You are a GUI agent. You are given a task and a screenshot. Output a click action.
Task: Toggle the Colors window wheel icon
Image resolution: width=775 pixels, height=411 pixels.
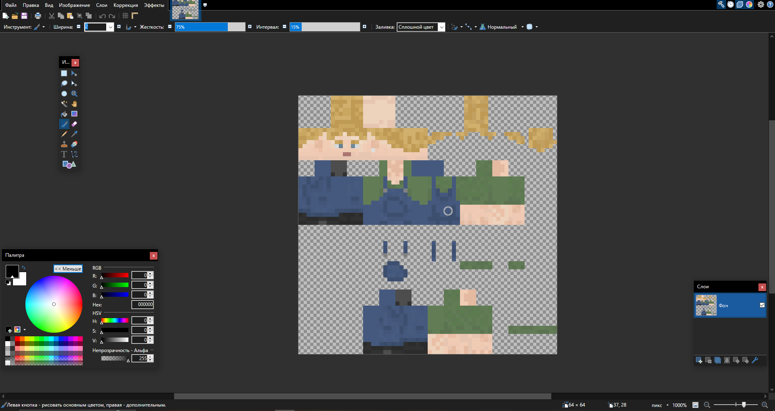[x=749, y=4]
